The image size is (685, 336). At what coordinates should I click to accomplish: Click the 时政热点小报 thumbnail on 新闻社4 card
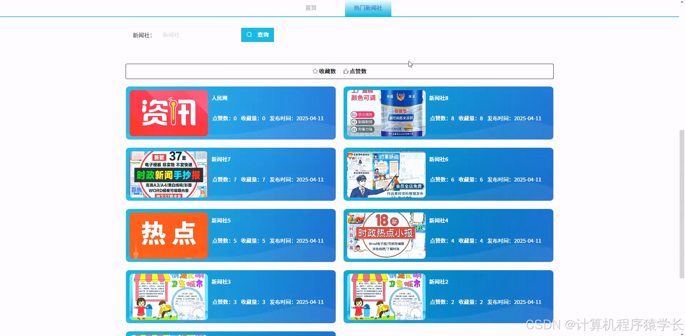pos(386,235)
